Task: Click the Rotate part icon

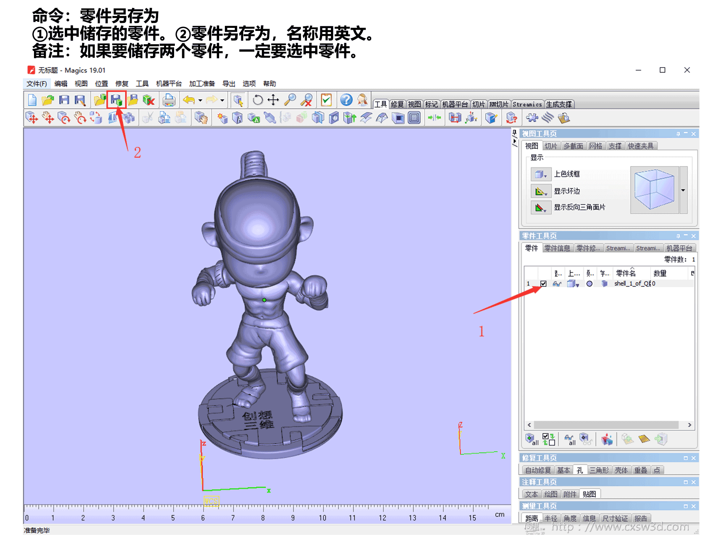Action: pyautogui.click(x=64, y=118)
